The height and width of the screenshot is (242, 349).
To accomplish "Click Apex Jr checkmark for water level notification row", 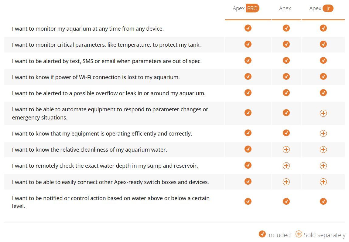I will pos(323,201).
